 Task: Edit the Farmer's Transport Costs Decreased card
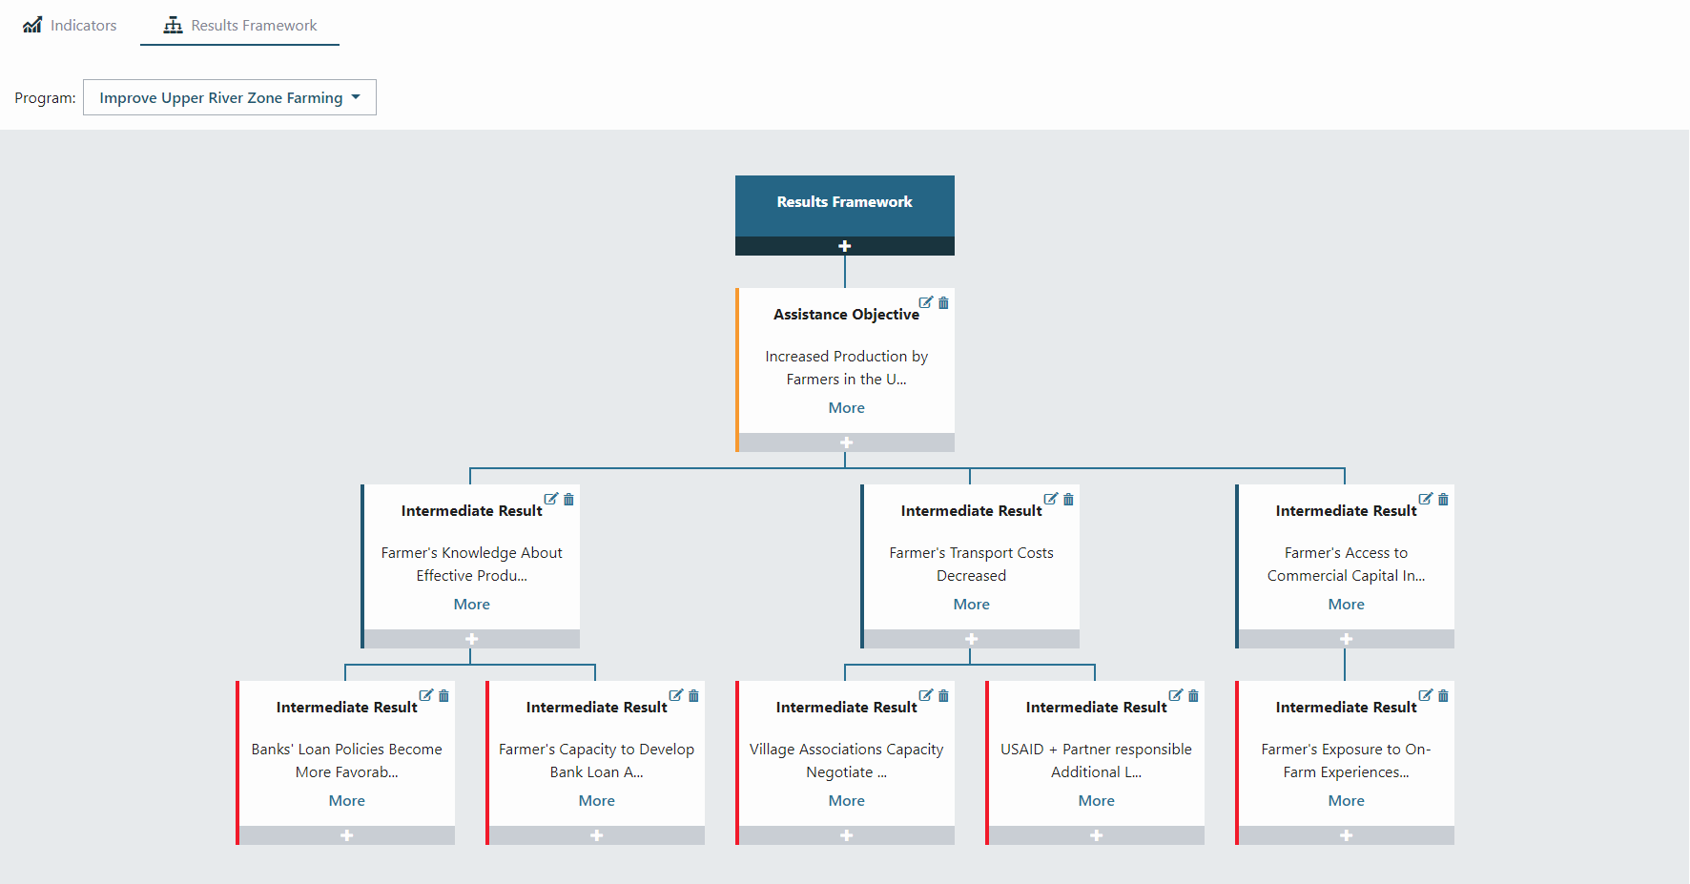[1050, 499]
